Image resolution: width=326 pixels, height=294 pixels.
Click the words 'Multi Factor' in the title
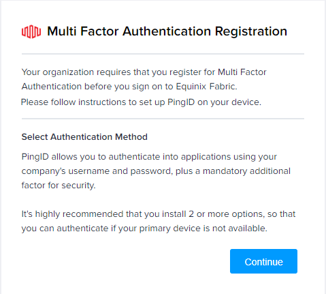click(x=83, y=31)
